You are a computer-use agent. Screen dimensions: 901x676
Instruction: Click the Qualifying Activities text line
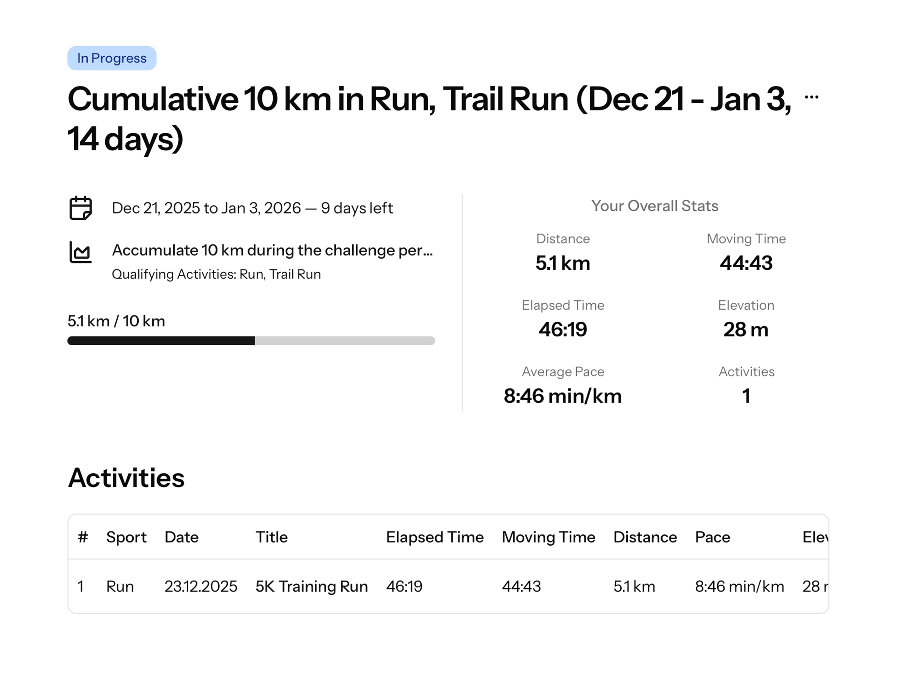[216, 274]
